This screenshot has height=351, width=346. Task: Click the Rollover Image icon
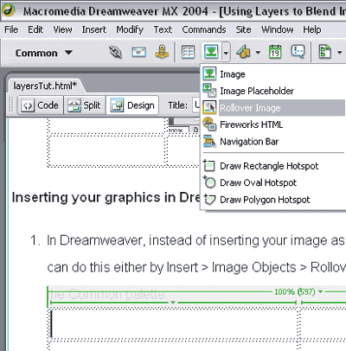[x=209, y=107]
